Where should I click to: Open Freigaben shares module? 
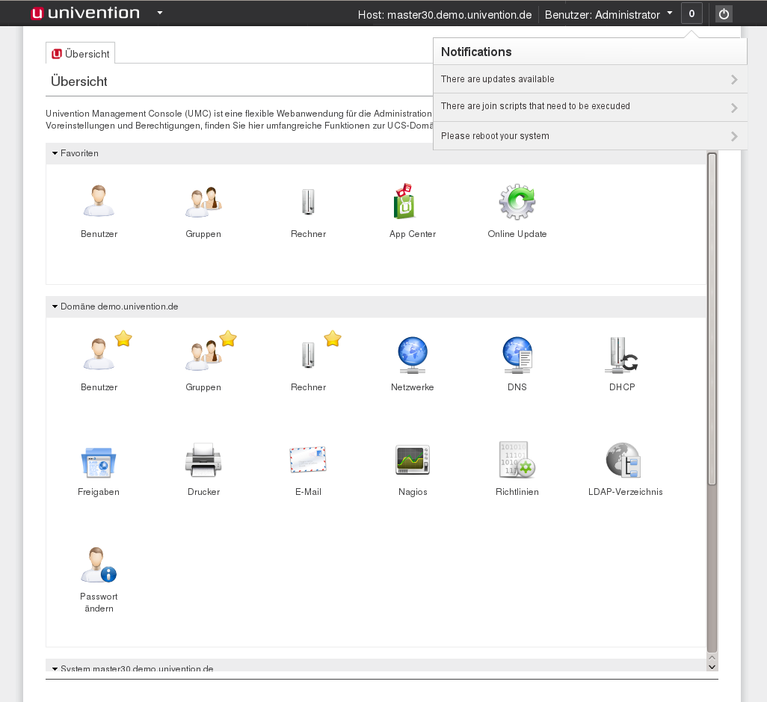tap(99, 461)
